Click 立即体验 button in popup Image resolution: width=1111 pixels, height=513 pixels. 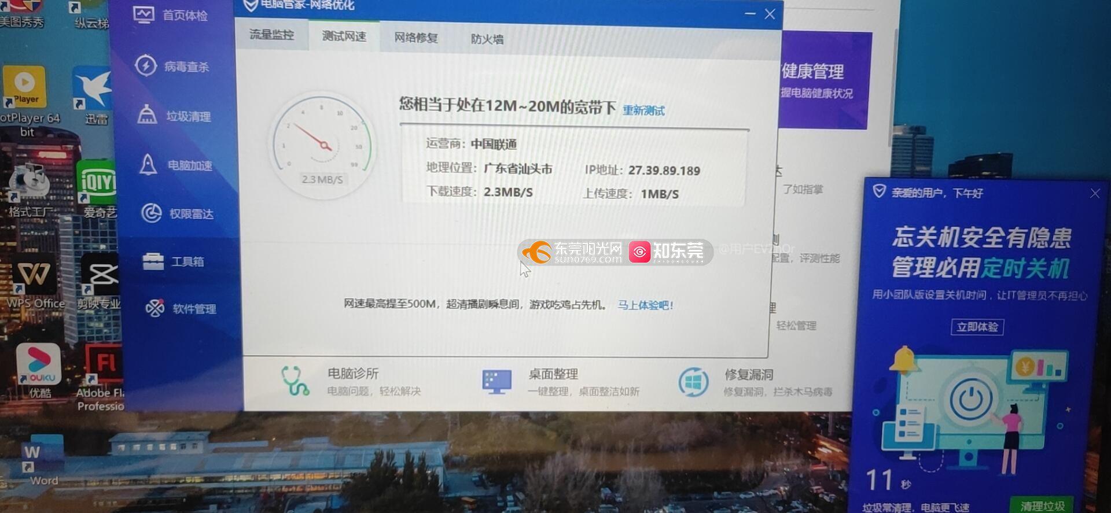[977, 327]
